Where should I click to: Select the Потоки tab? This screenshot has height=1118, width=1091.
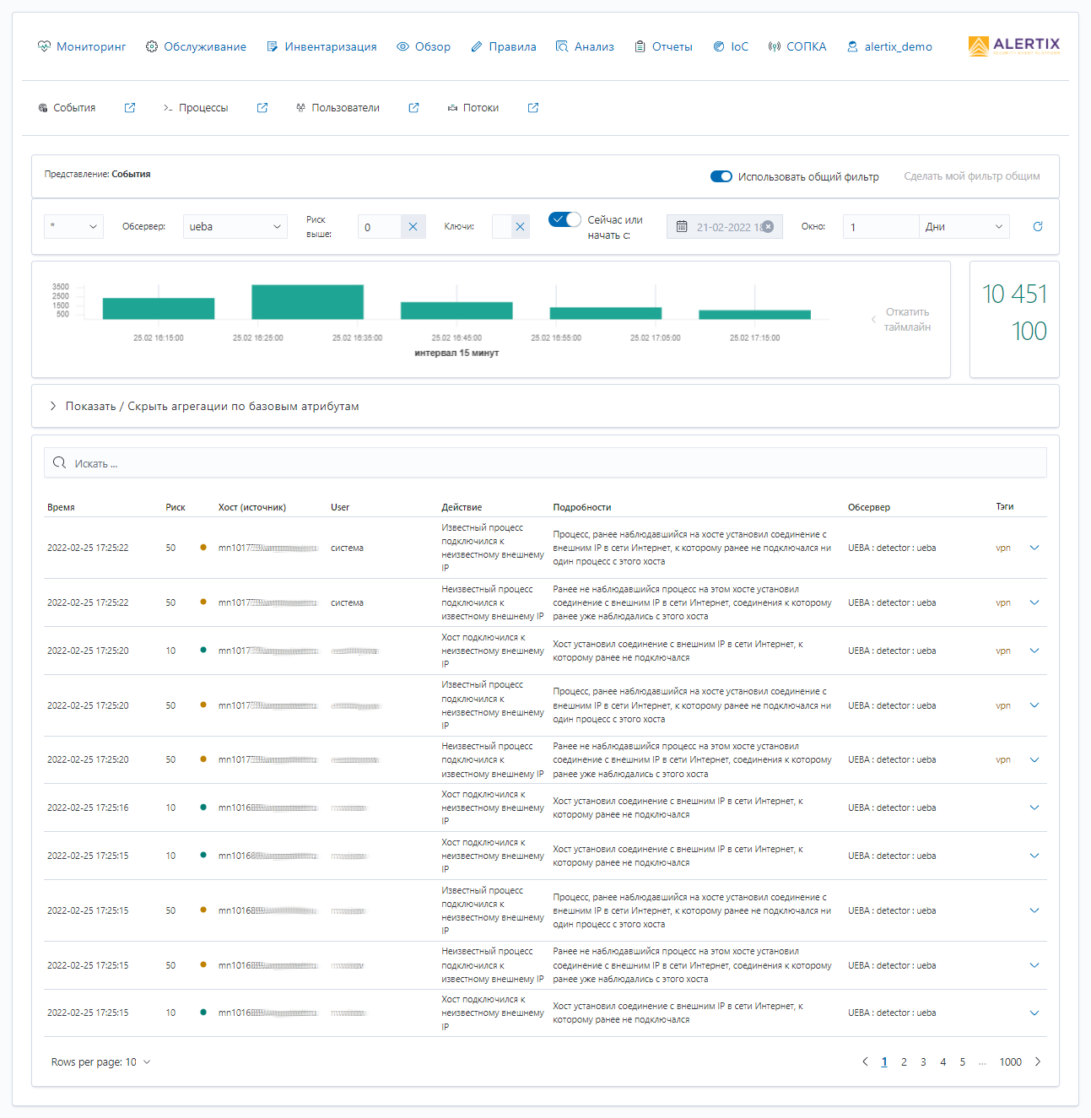click(x=480, y=107)
